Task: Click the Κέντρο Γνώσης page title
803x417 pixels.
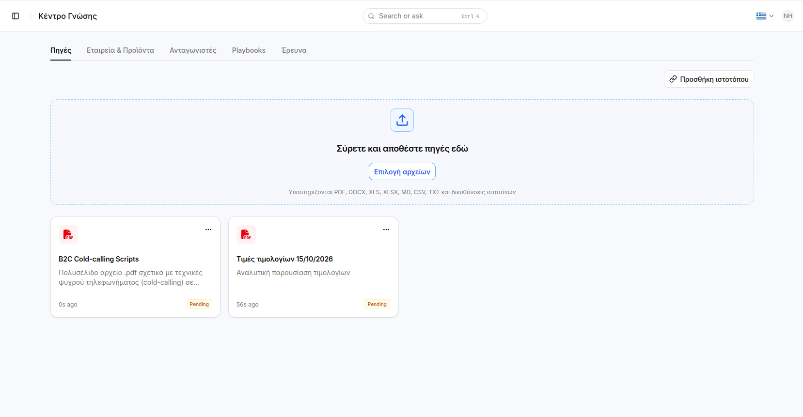Action: (x=68, y=16)
